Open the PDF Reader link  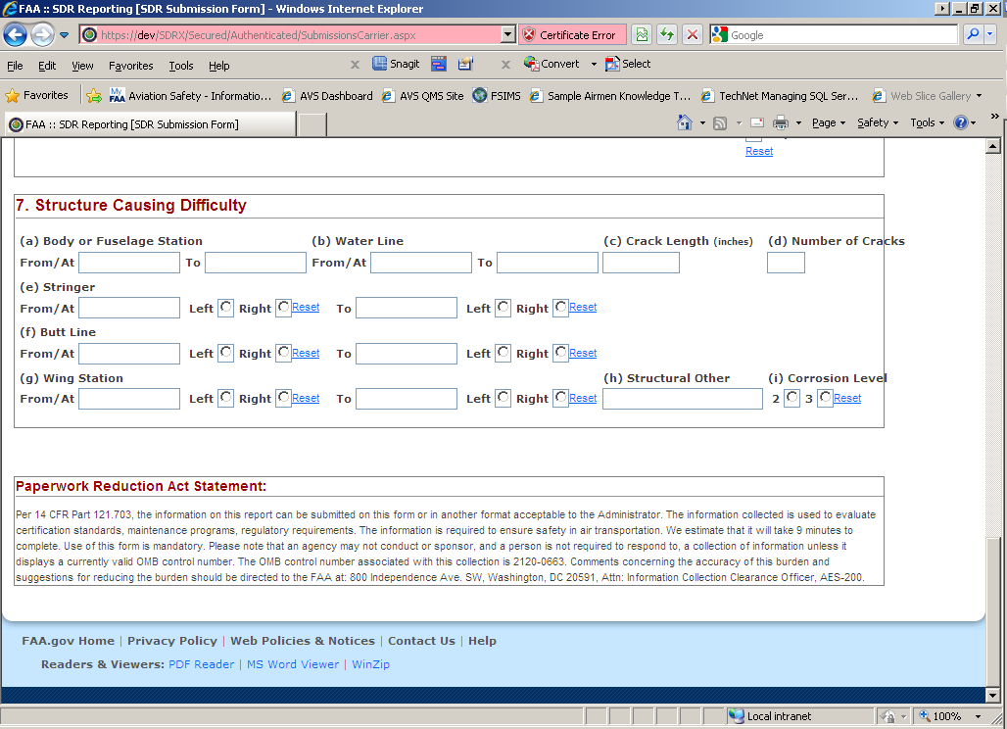click(201, 664)
